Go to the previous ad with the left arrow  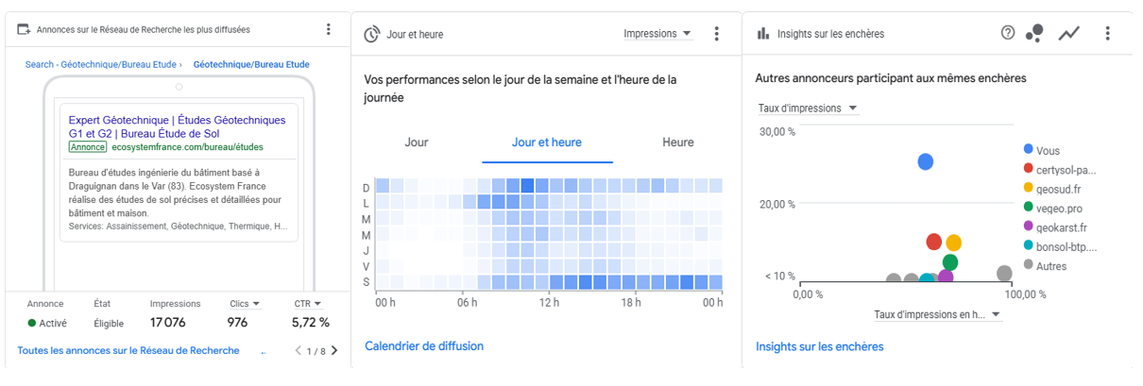pos(298,351)
